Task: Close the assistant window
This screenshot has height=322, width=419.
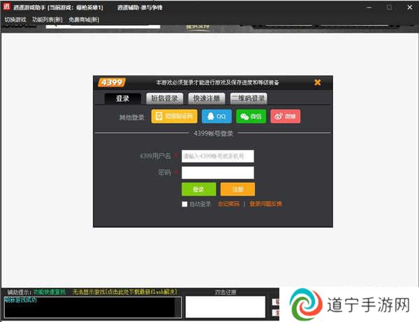Action: point(410,8)
